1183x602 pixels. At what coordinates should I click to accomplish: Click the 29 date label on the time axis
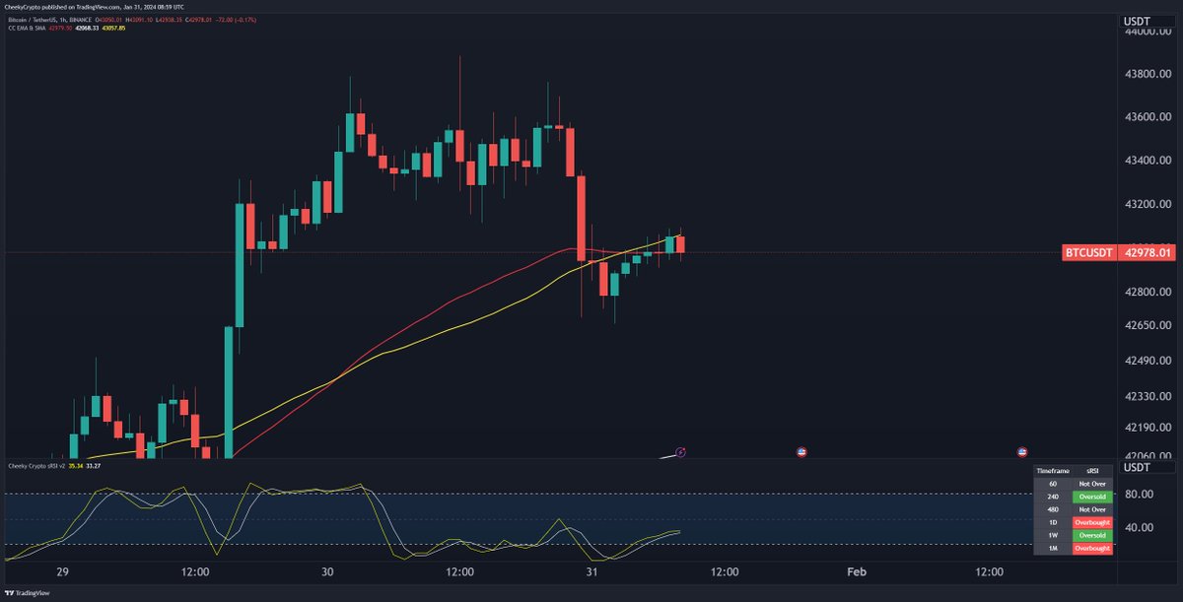tap(62, 571)
